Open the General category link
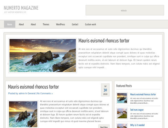Viewport: 168px width, 128px height. 31,93
